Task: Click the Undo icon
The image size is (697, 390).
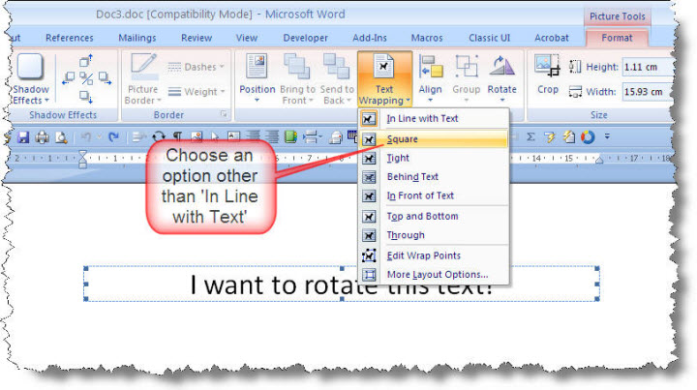Action: (x=86, y=137)
